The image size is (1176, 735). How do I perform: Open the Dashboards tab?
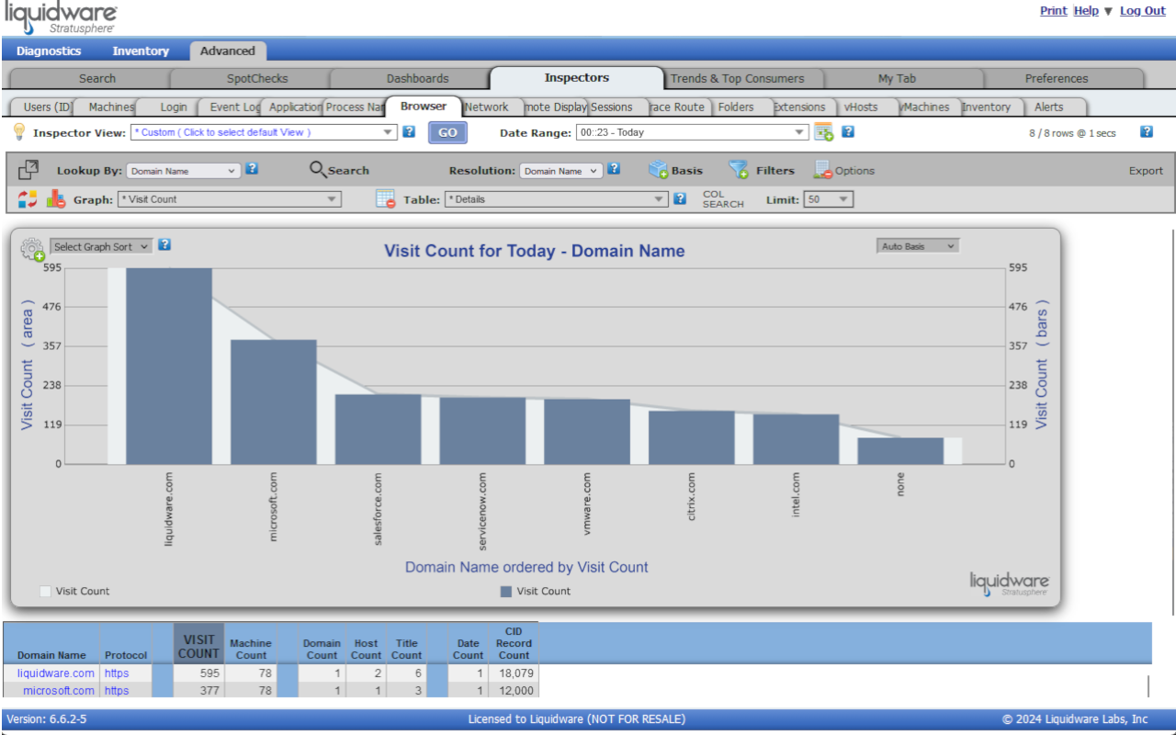tap(417, 78)
